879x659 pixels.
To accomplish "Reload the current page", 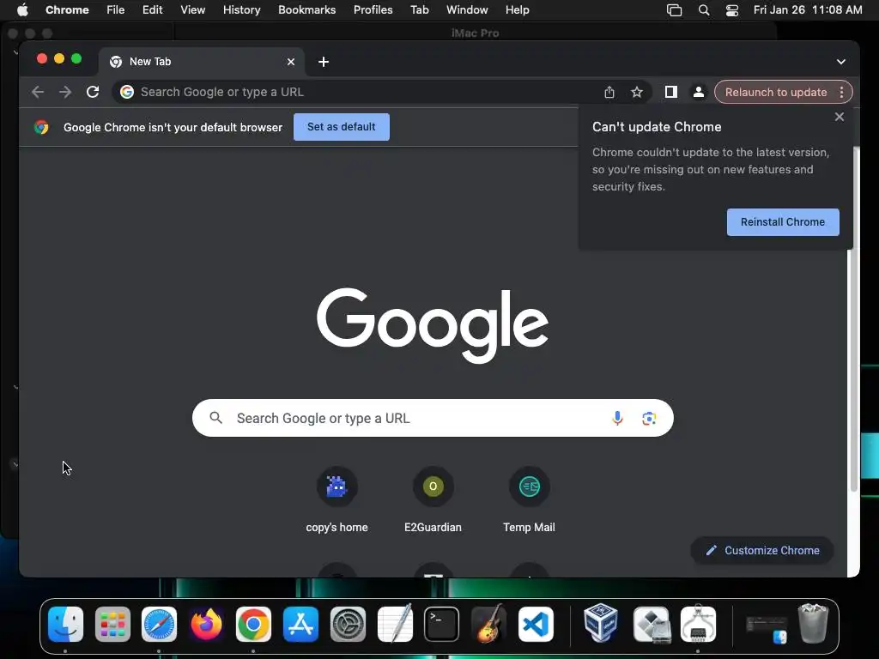I will tap(93, 92).
